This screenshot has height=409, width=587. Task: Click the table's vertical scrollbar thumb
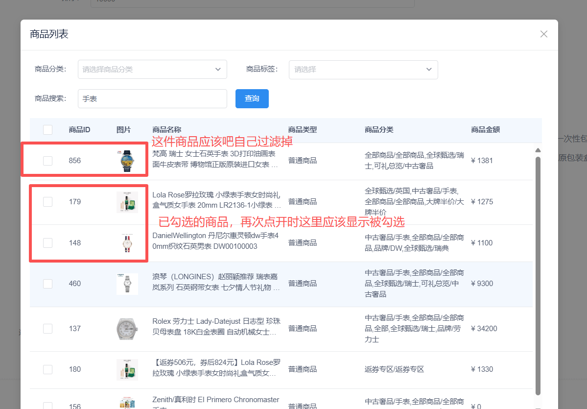(x=538, y=276)
